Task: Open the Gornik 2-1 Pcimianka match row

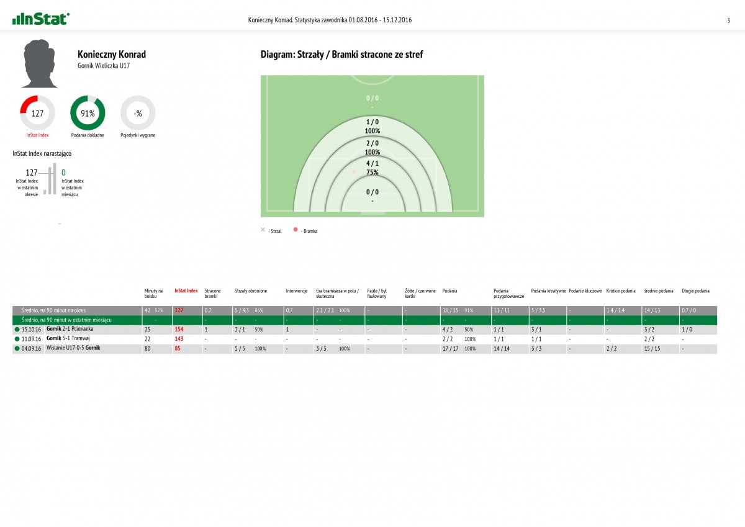Action: (70, 329)
